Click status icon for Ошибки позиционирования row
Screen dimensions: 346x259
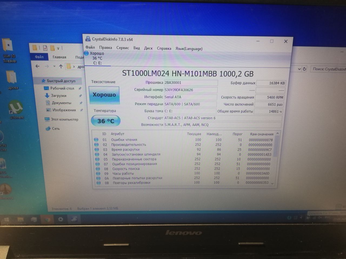pyautogui.click(x=97, y=164)
